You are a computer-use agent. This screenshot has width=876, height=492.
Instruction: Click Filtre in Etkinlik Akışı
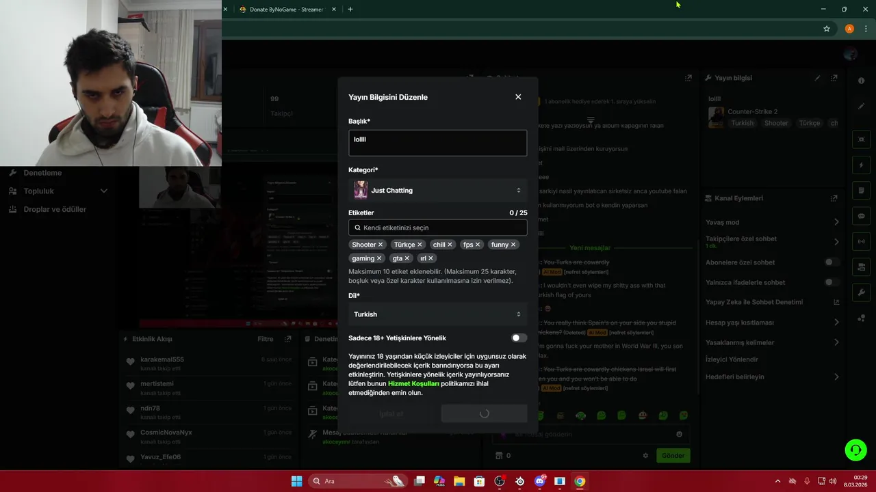pos(266,339)
